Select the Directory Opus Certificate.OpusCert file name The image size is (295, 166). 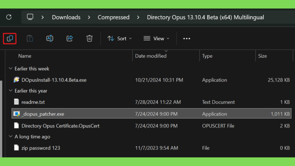[60, 126]
